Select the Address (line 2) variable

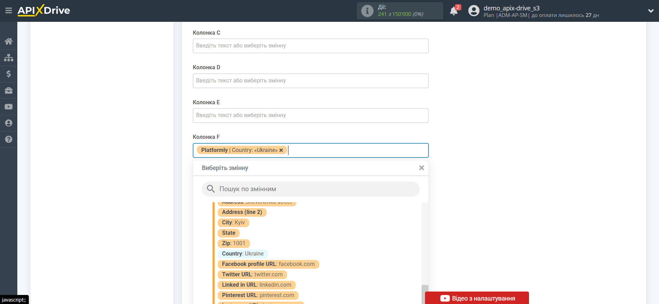tap(242, 212)
